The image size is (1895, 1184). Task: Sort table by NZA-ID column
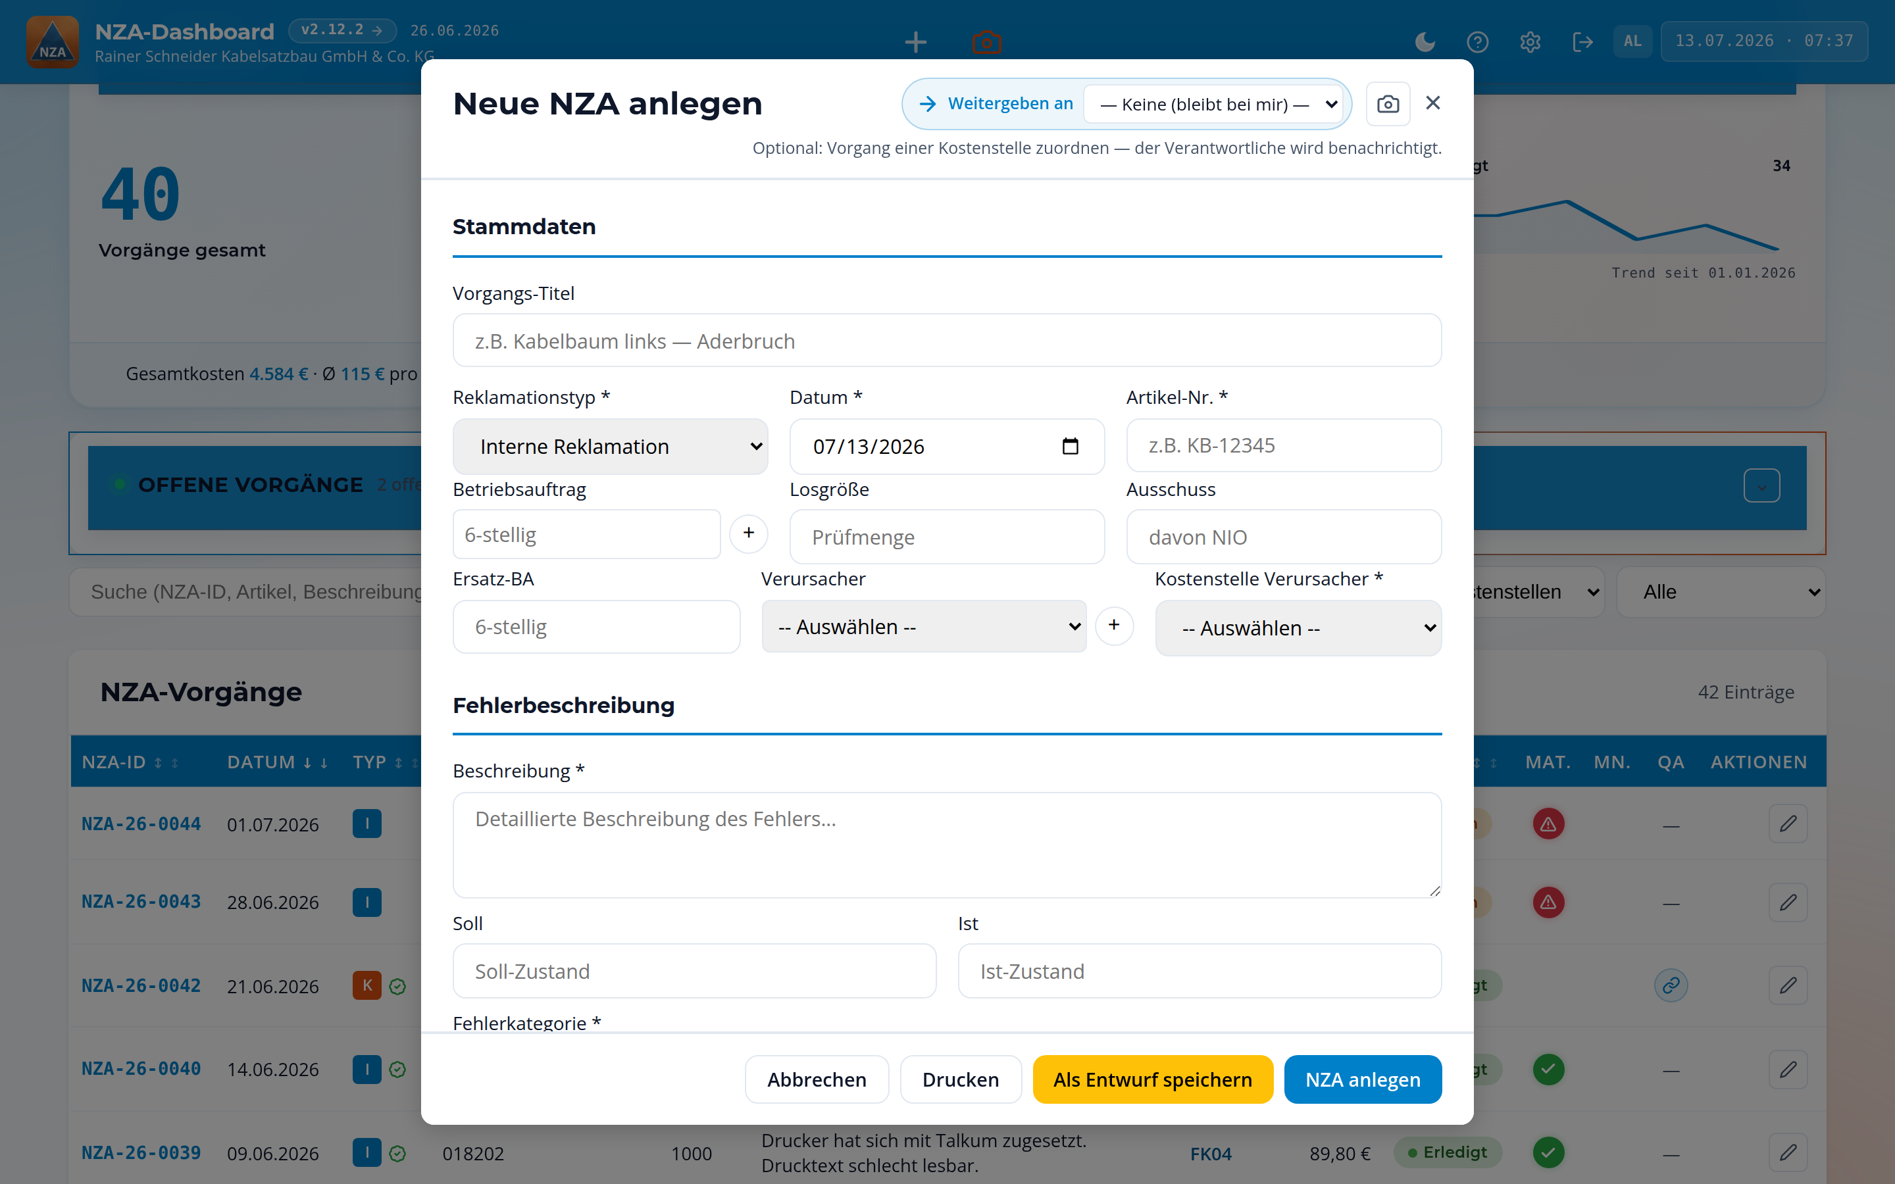130,762
